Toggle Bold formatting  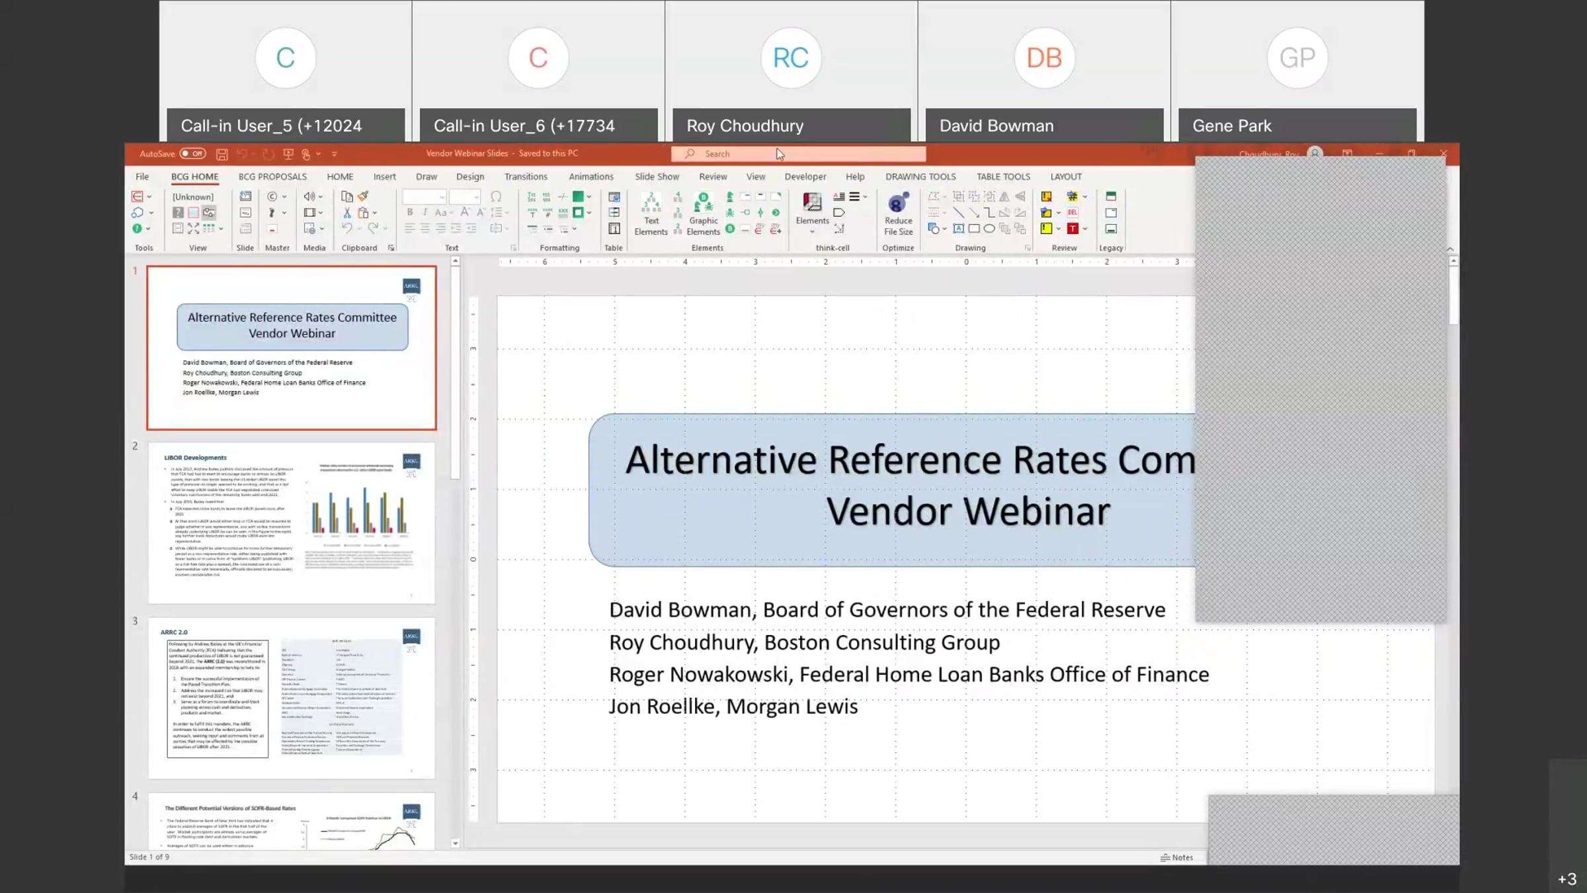pyautogui.click(x=410, y=212)
